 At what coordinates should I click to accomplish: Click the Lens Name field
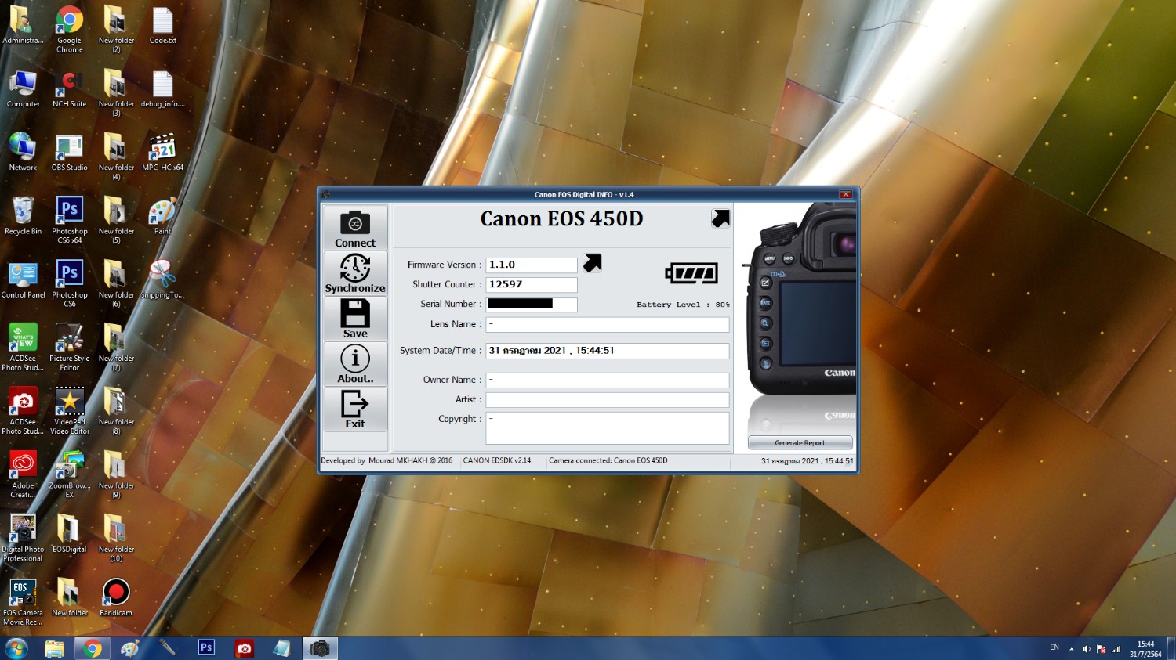[x=608, y=324]
